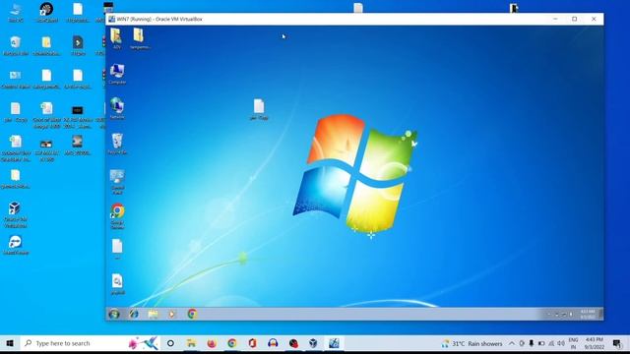Viewport: 630px width, 354px height.
Task: Launch Windows Media Player in Win7 taskbar
Action: pos(172,314)
